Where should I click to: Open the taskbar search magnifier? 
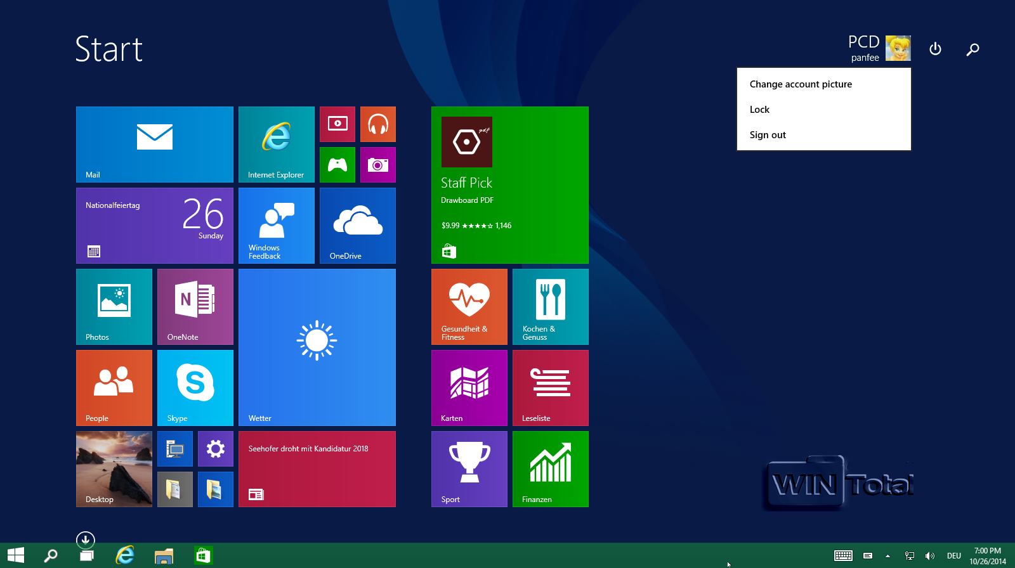(x=51, y=555)
